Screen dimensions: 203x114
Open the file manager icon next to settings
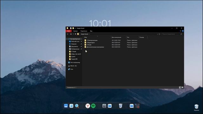coord(110,106)
